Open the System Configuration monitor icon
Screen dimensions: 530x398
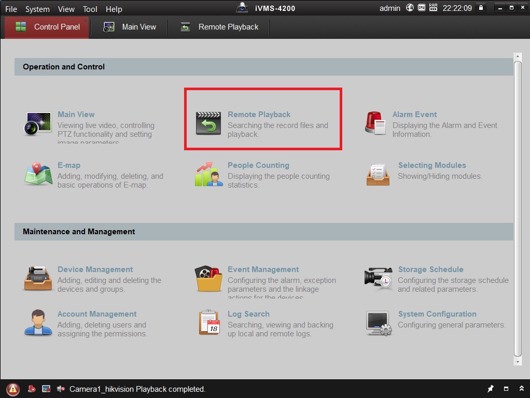pos(379,323)
